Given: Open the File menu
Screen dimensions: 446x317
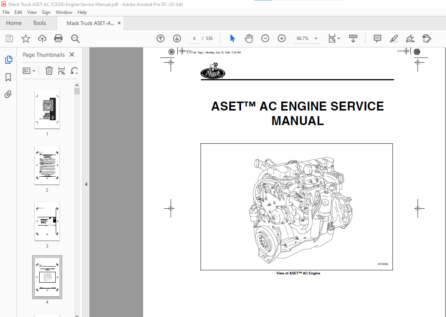Looking at the screenshot, I should 6,12.
